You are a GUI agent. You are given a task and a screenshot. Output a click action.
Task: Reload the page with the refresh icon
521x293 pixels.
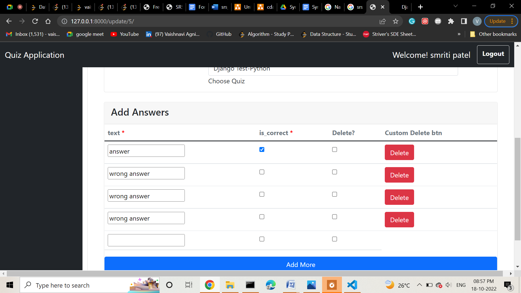point(35,21)
